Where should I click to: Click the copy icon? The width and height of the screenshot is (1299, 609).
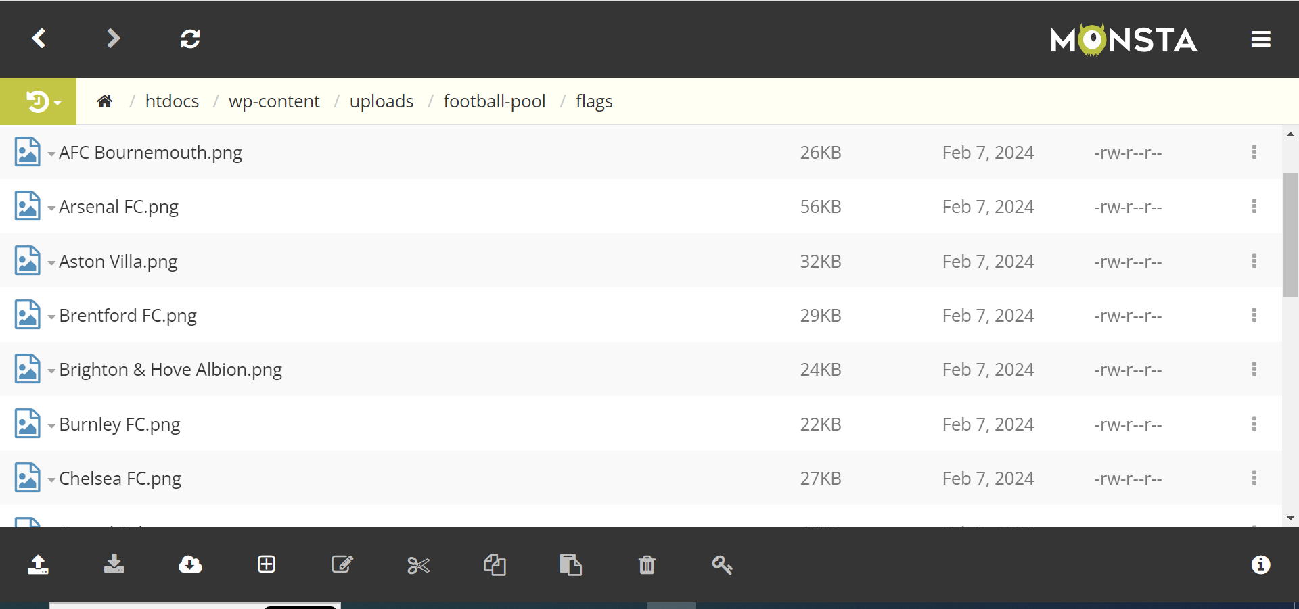pos(495,564)
